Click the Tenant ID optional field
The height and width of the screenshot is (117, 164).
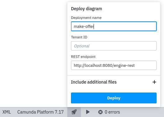114,46
